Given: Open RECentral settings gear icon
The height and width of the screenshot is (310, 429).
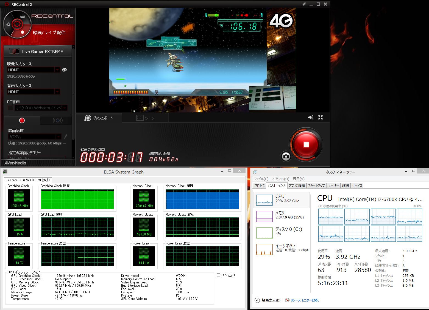Looking at the screenshot, I should click(8, 24).
